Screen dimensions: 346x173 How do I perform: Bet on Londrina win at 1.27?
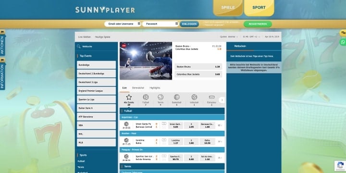click(x=176, y=142)
